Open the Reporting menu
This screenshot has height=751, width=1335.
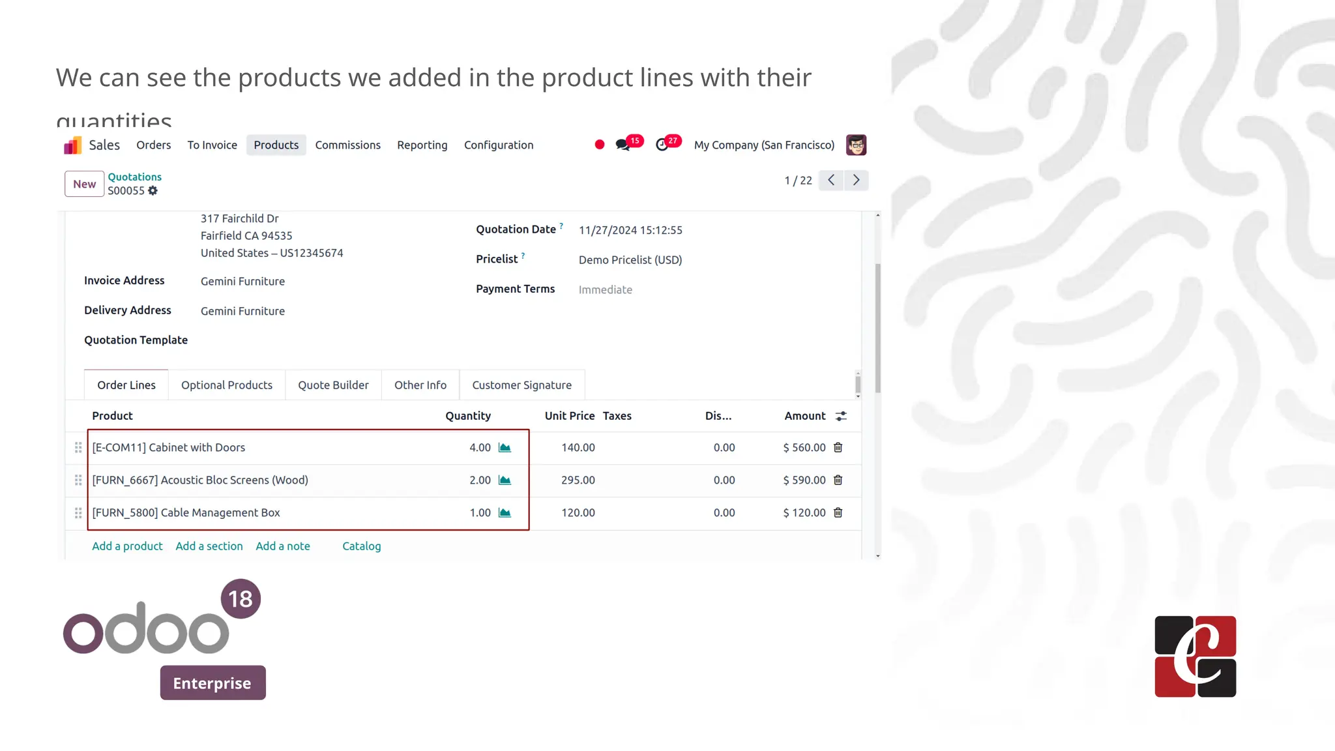[422, 145]
